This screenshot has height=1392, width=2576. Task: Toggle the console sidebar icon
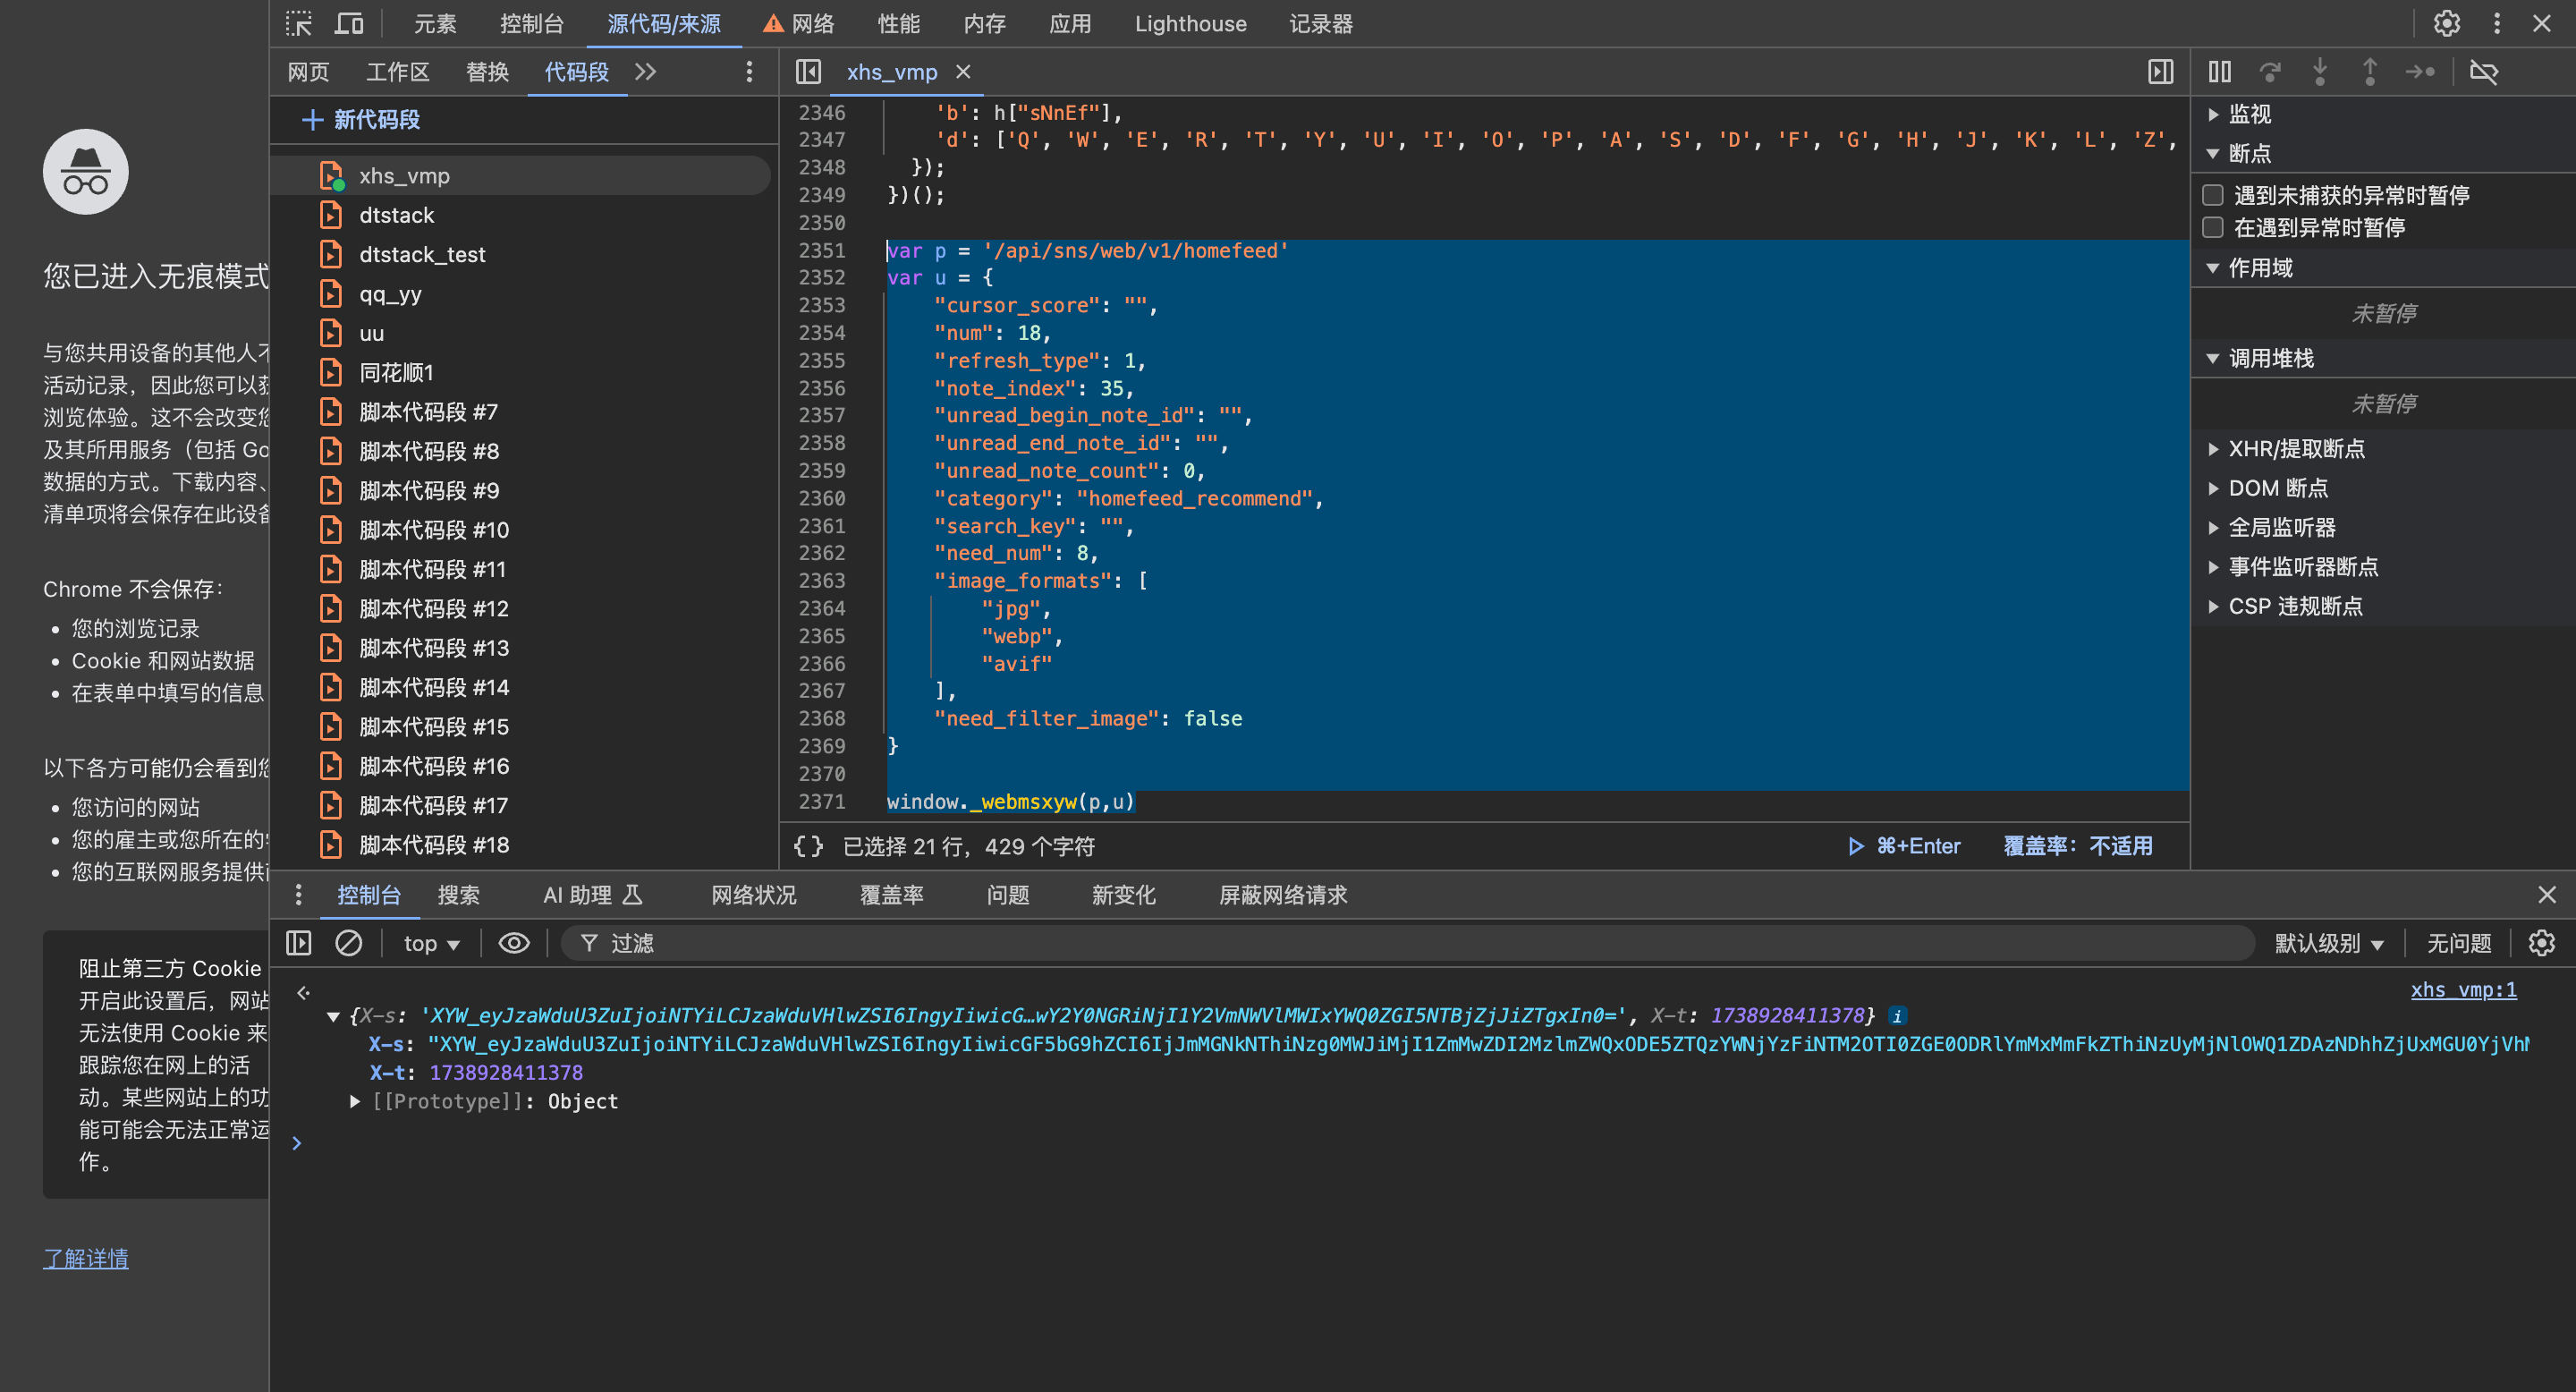click(299, 943)
